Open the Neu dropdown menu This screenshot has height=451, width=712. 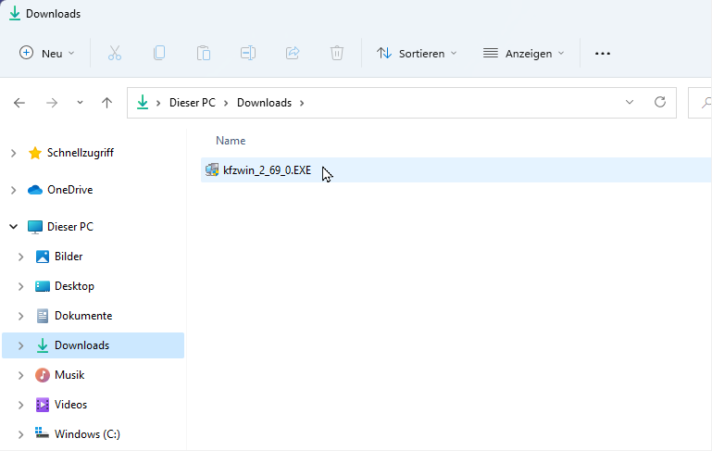(47, 53)
